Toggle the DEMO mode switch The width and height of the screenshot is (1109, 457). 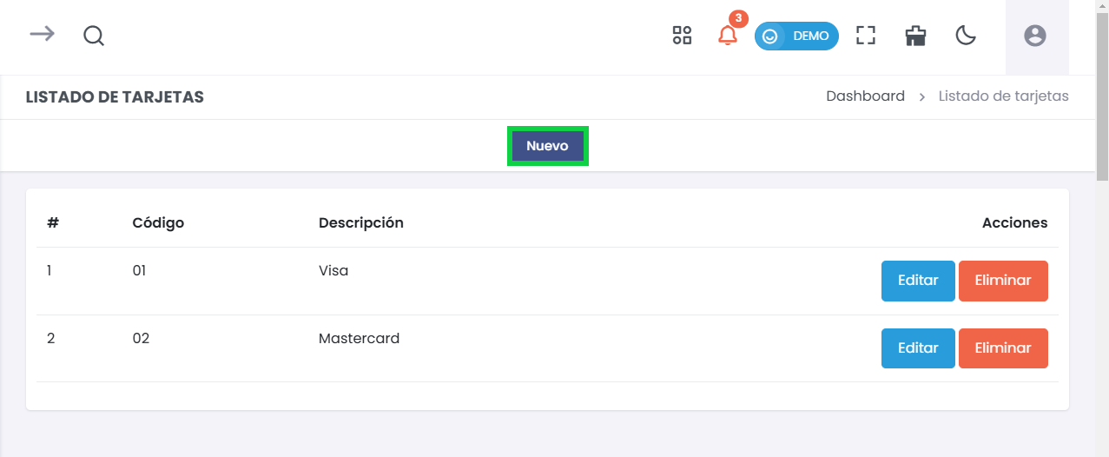[796, 36]
